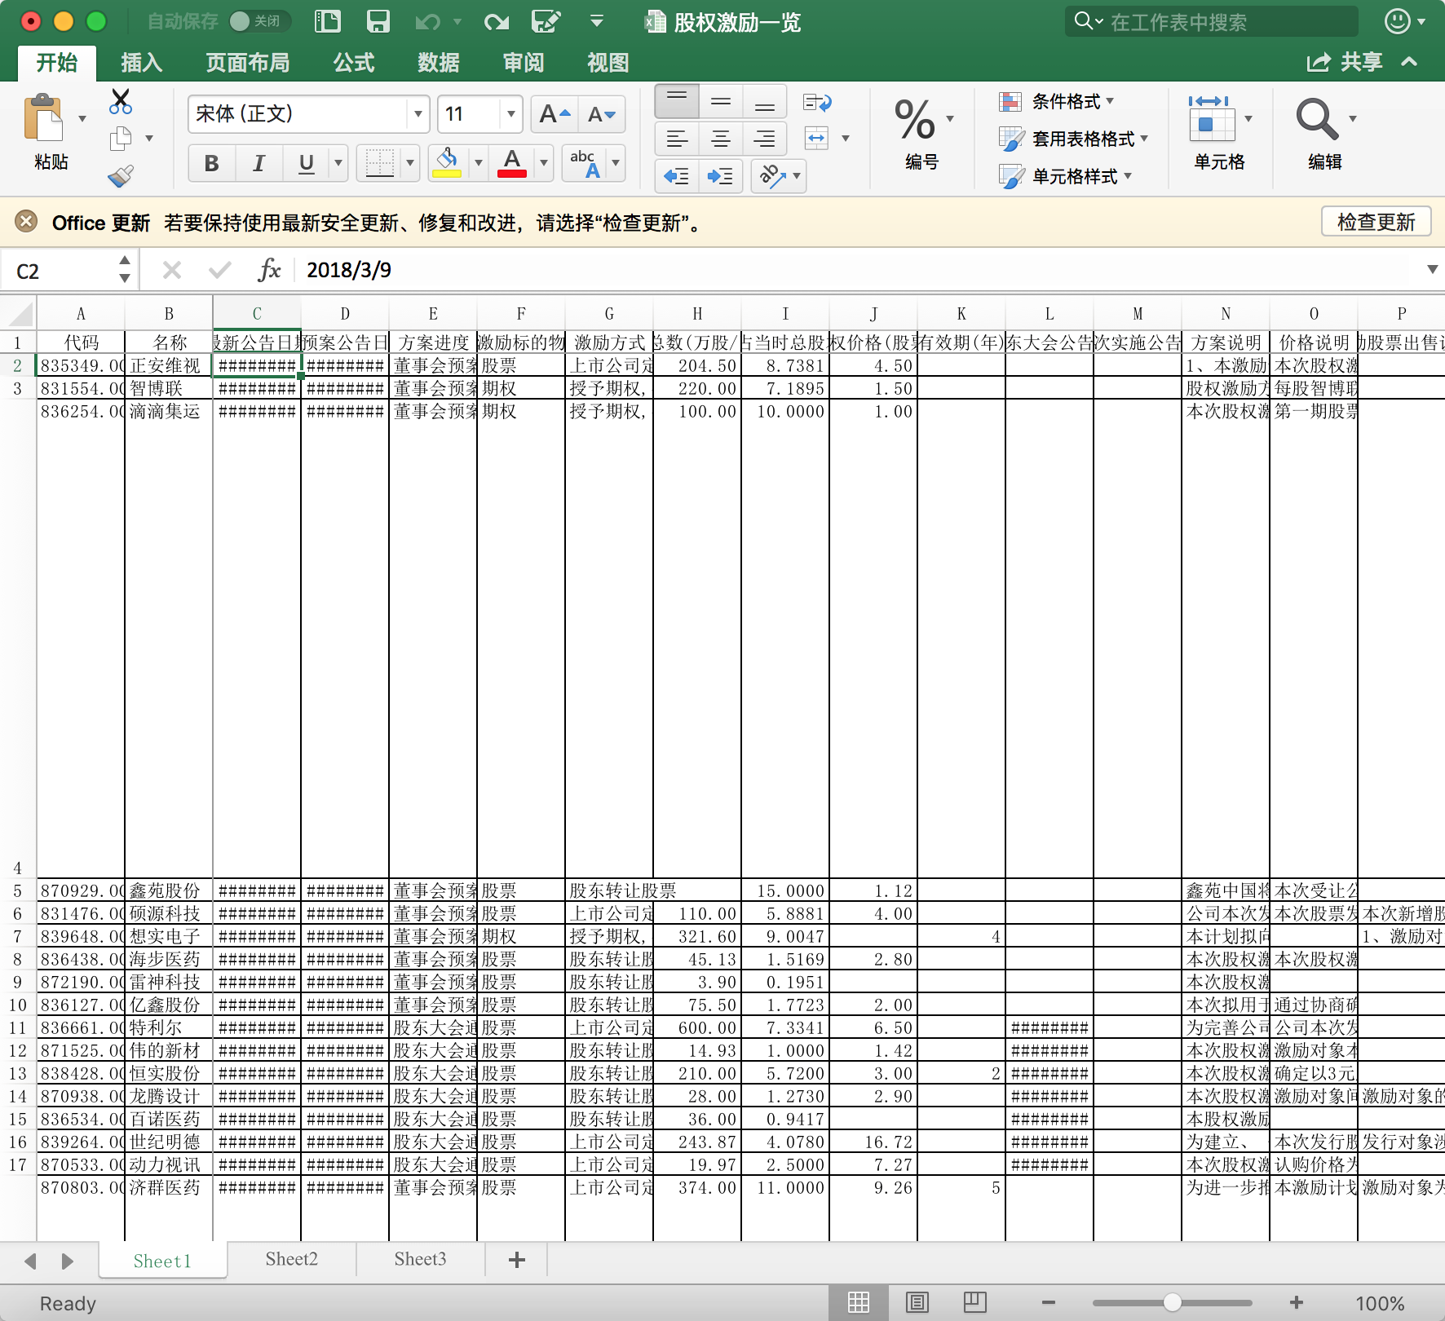Click the fx insert function icon
Image resolution: width=1445 pixels, height=1321 pixels.
click(269, 270)
